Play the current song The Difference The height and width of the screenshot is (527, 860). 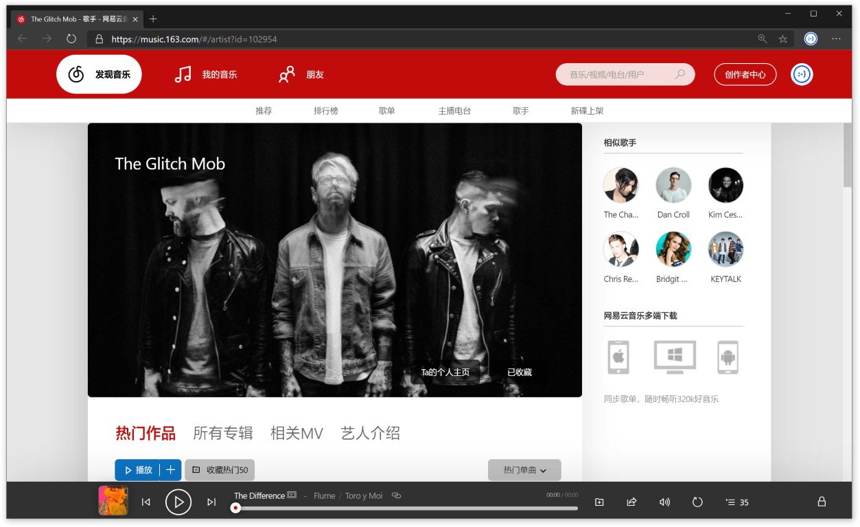[x=178, y=502]
